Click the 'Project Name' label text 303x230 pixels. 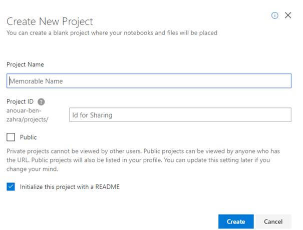pyautogui.click(x=25, y=64)
